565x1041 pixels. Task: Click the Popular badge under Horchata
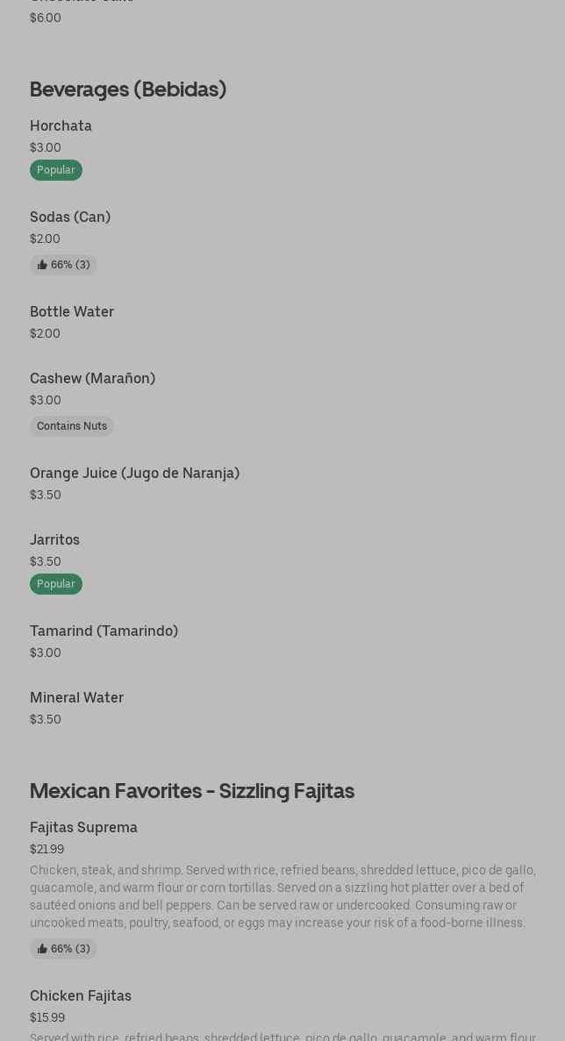pos(56,170)
